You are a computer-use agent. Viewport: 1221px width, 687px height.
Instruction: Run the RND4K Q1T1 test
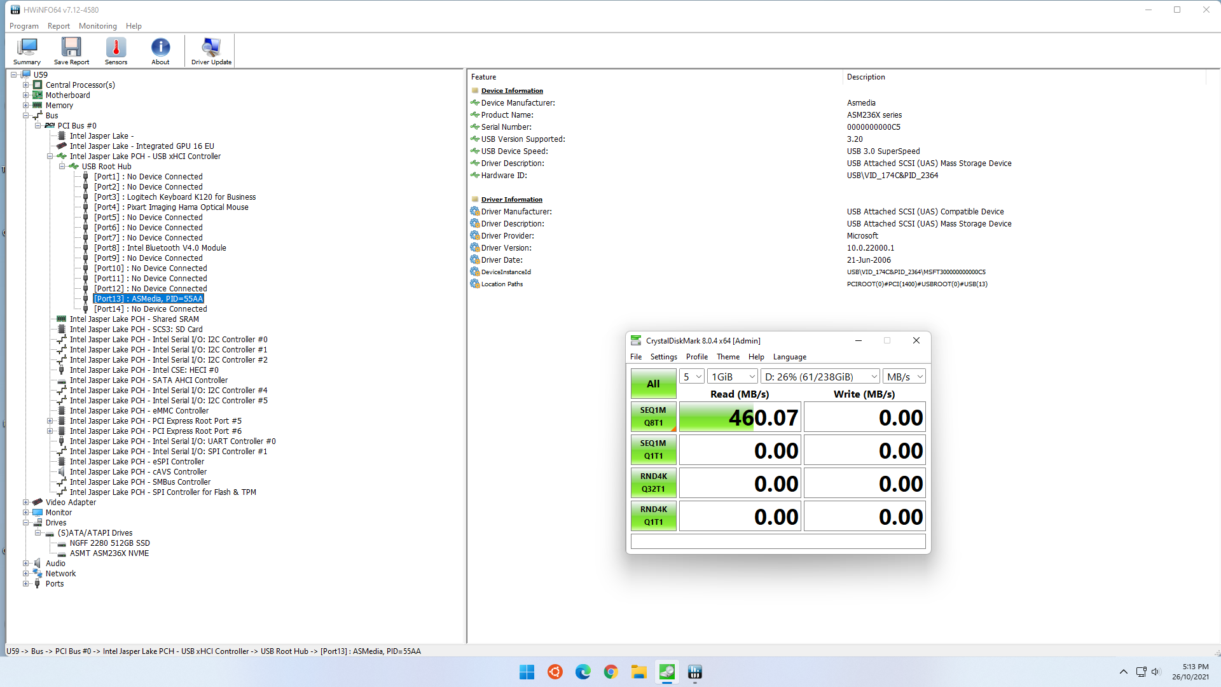[x=653, y=516]
